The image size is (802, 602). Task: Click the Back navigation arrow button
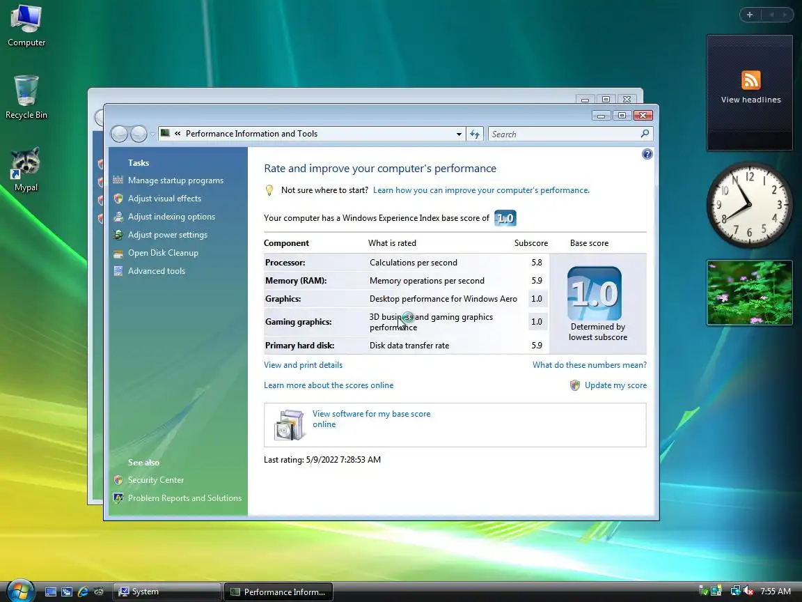[119, 134]
